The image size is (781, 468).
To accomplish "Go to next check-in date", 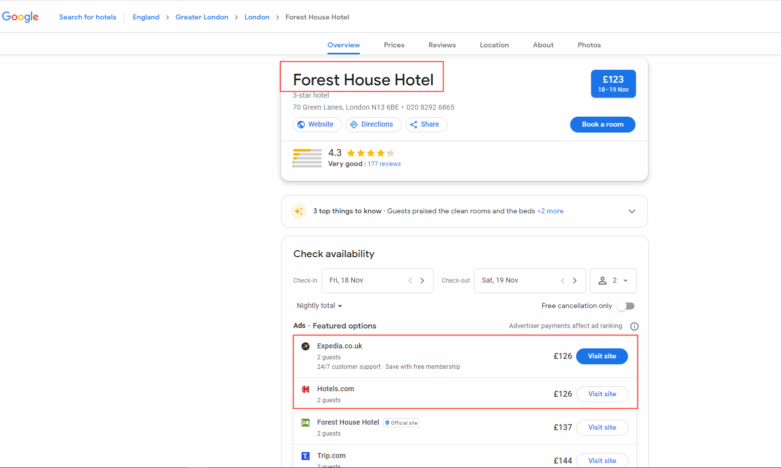I will point(422,281).
